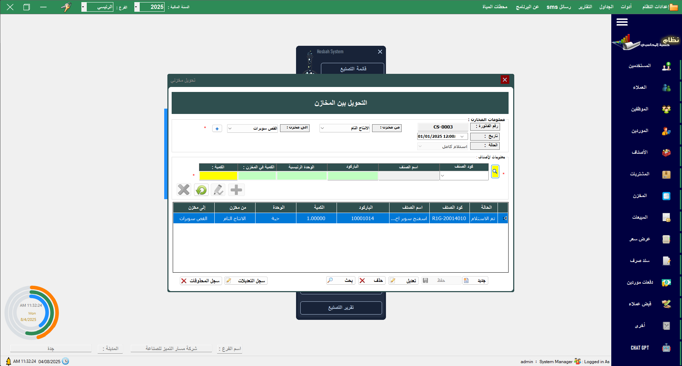
Task: Open the item code (كود الصنف) combo box
Action: click(x=443, y=176)
